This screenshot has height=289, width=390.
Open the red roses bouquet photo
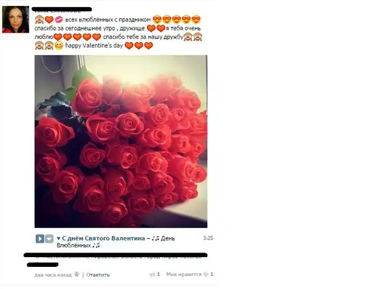click(x=121, y=141)
